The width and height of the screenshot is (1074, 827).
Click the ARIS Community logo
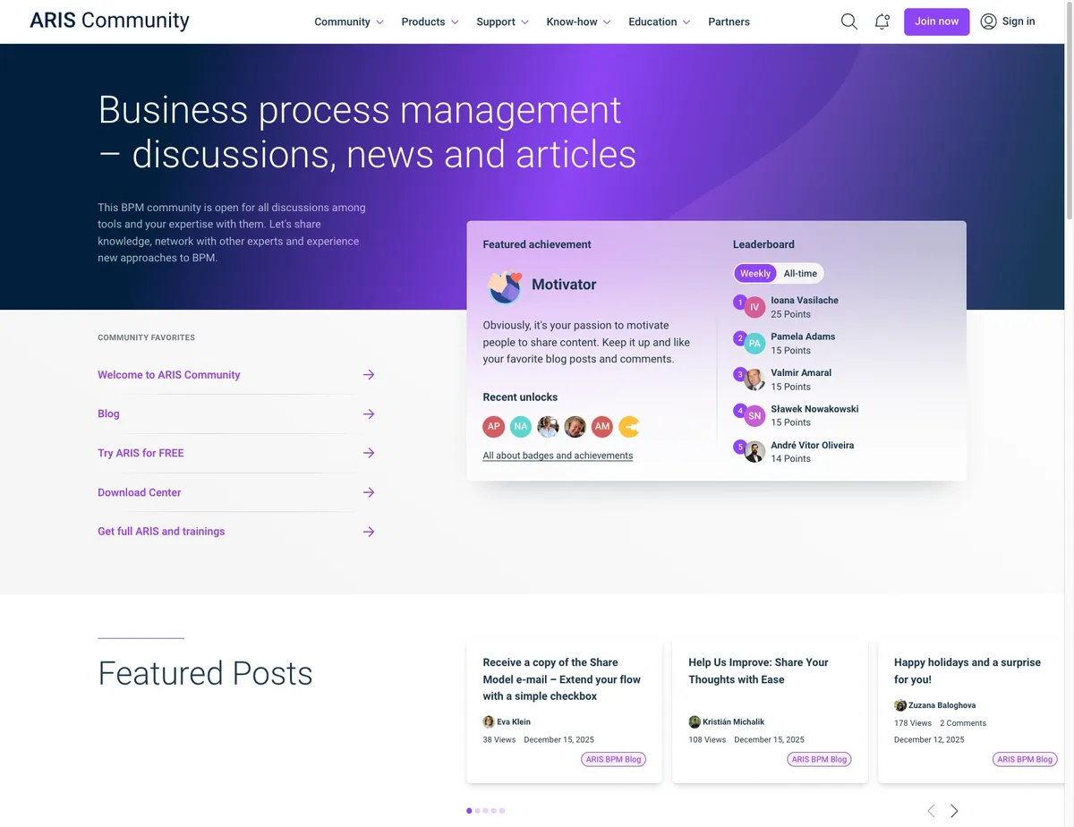coord(109,21)
